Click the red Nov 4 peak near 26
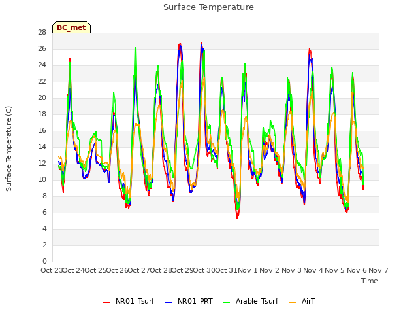 310,49
